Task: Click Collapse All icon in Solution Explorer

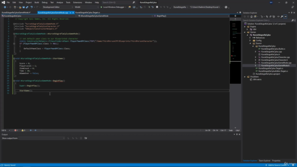Action: (x=270, y=17)
